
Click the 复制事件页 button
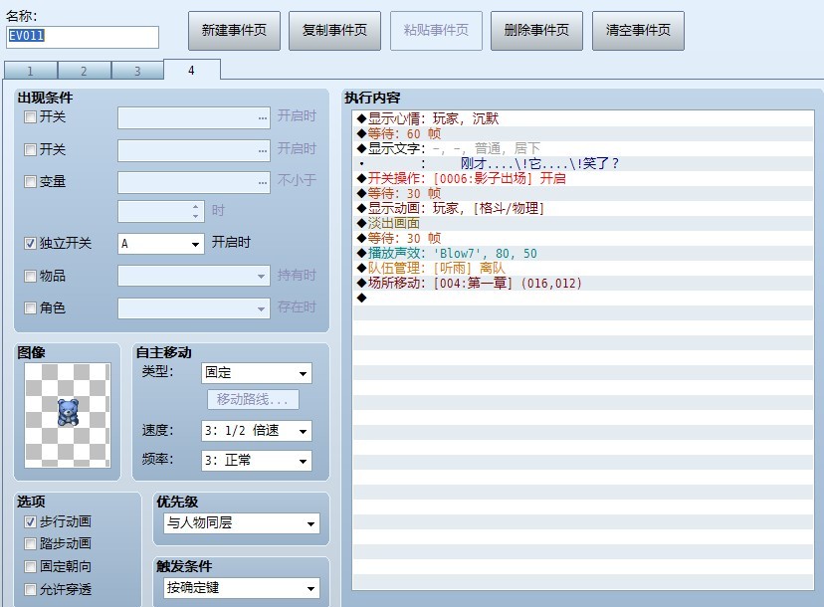click(334, 31)
